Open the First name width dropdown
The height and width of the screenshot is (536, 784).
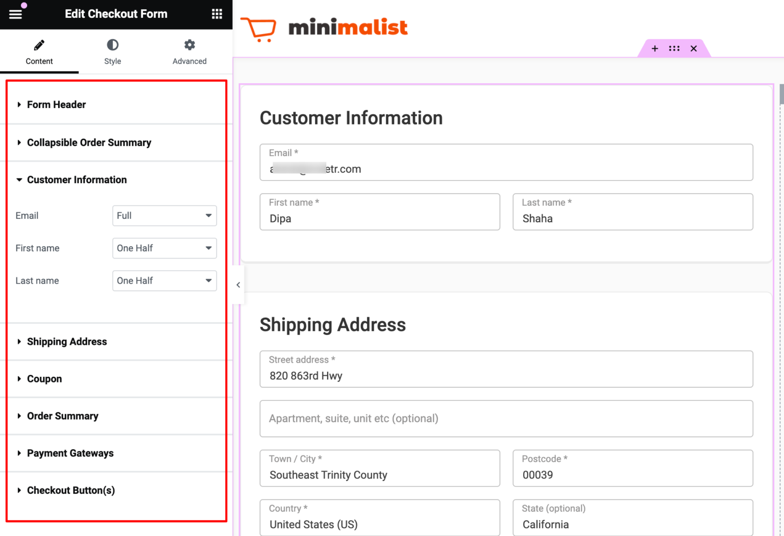tap(164, 248)
